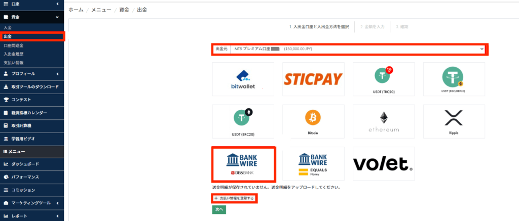Select the USDT (ERC20) option
This screenshot has height=221, width=519.
(x=243, y=121)
